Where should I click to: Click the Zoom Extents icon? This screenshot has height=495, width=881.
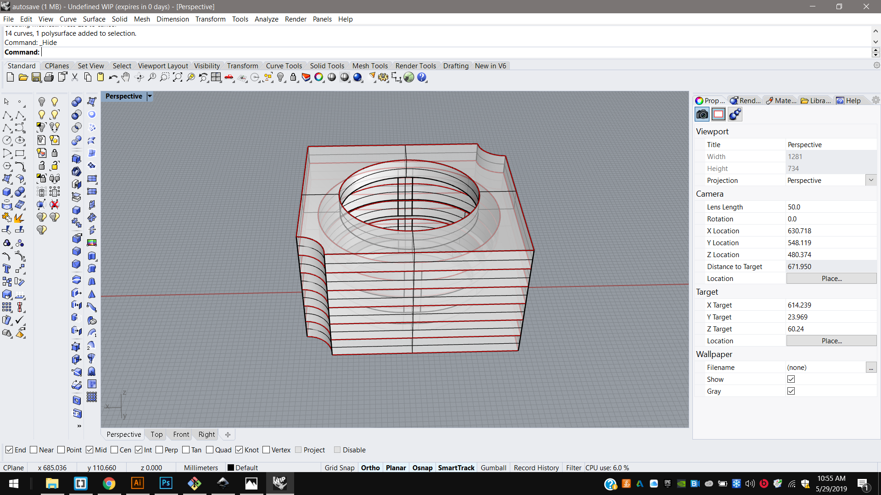point(177,77)
